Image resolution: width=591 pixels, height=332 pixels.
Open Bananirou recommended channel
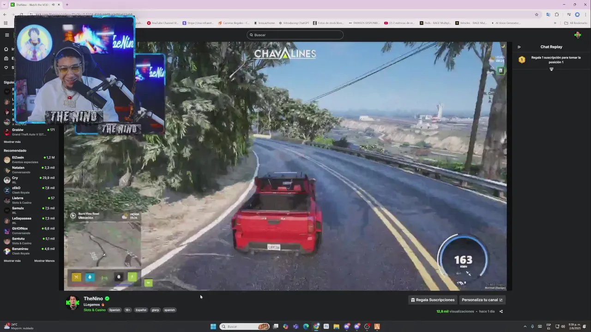[x=29, y=251]
